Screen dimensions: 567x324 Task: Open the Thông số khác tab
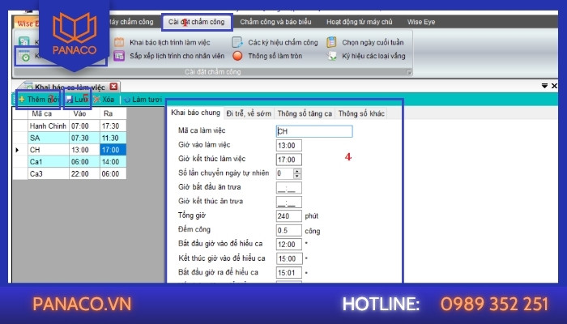361,113
